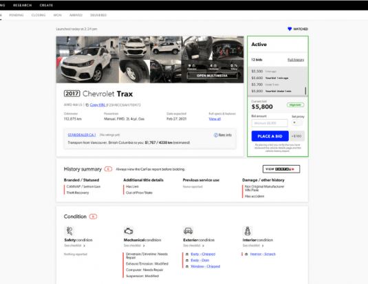Click the Safety condition icon
The height and width of the screenshot is (284, 368).
coord(69,231)
